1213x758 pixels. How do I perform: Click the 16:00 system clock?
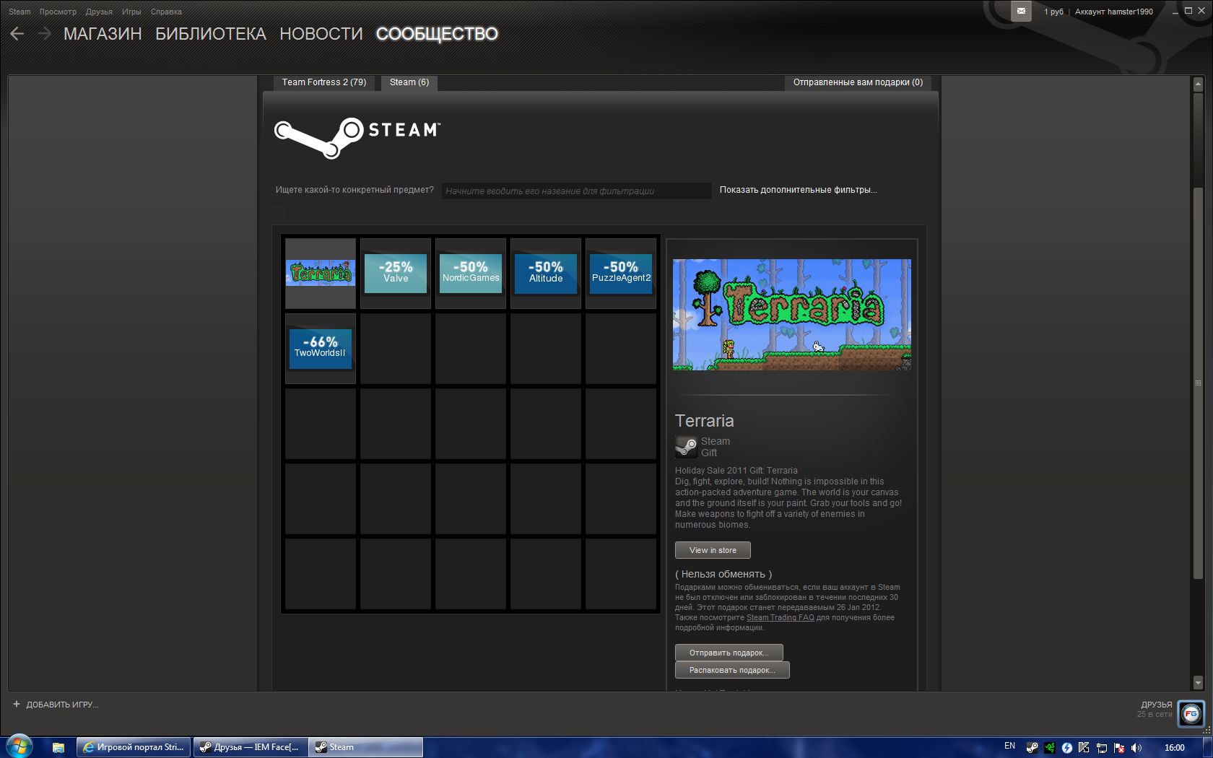click(x=1175, y=748)
